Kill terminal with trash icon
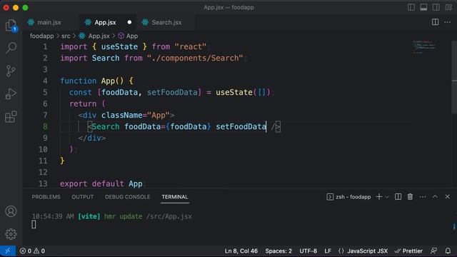The width and height of the screenshot is (457, 257). tap(410, 197)
